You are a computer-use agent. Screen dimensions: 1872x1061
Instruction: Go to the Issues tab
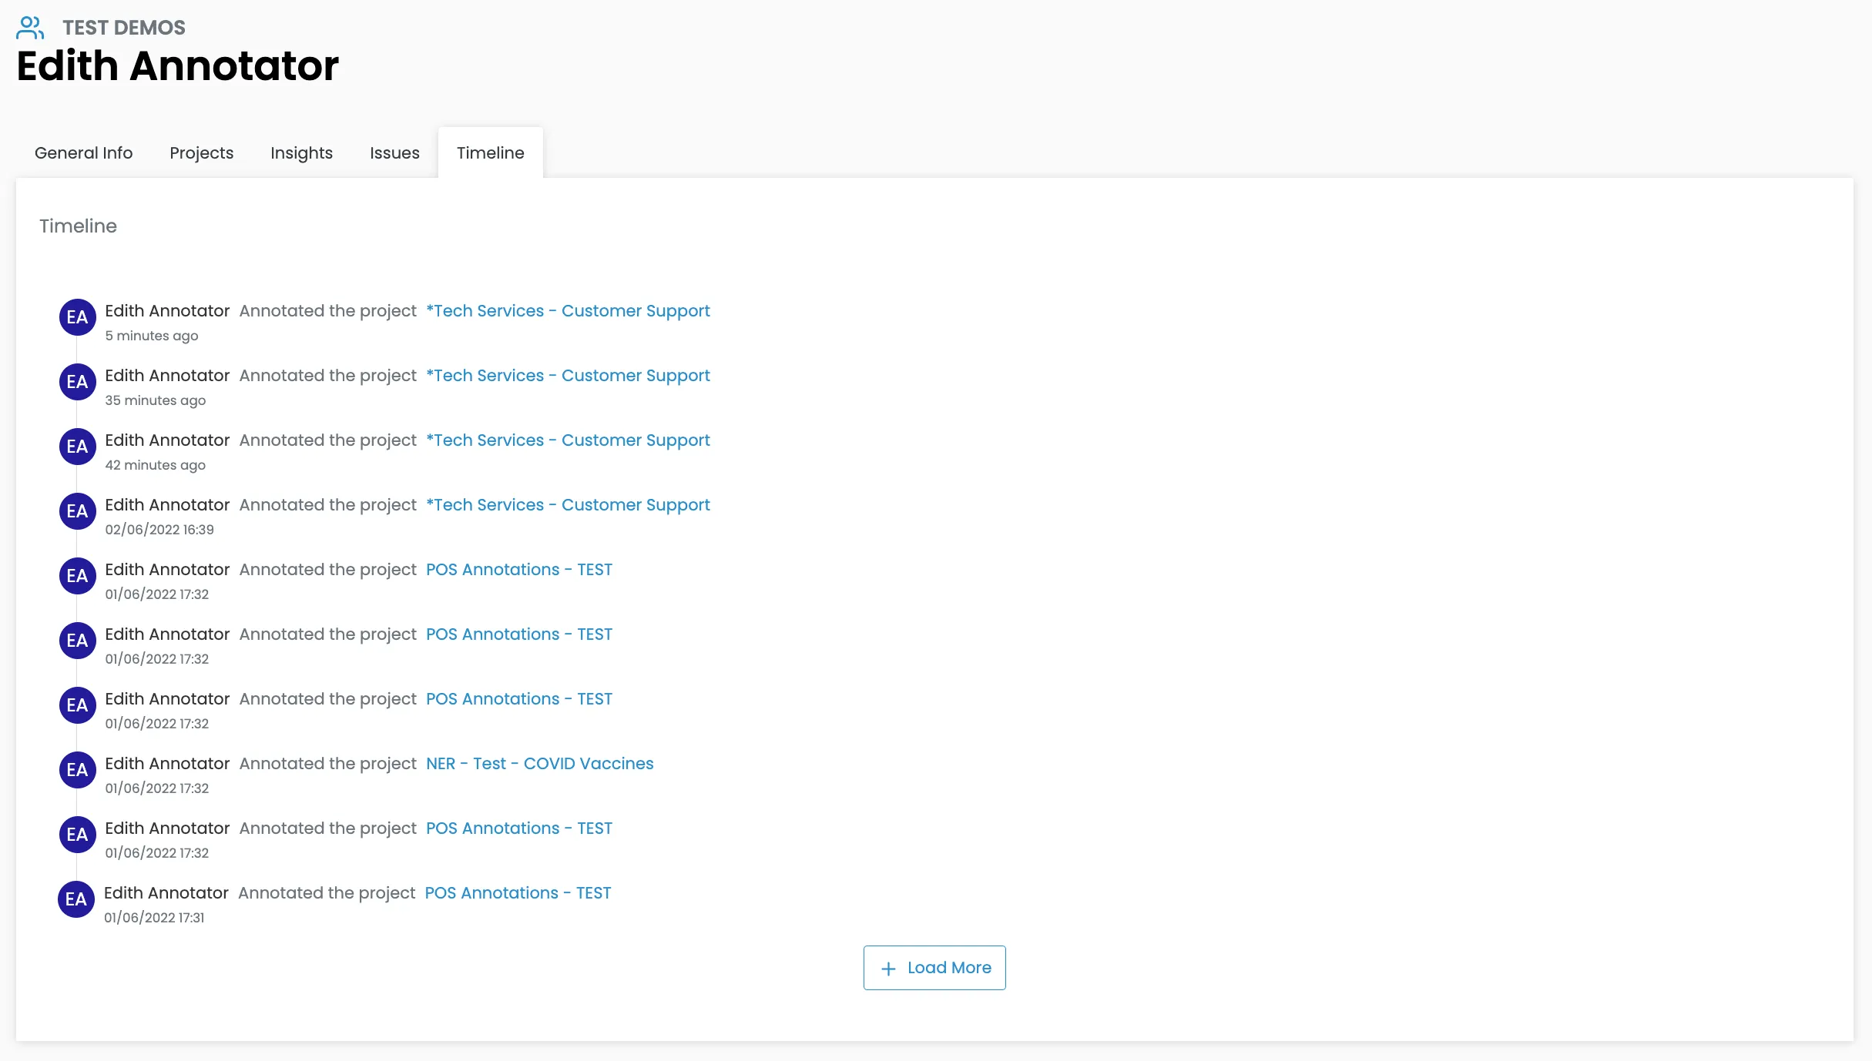coord(394,152)
